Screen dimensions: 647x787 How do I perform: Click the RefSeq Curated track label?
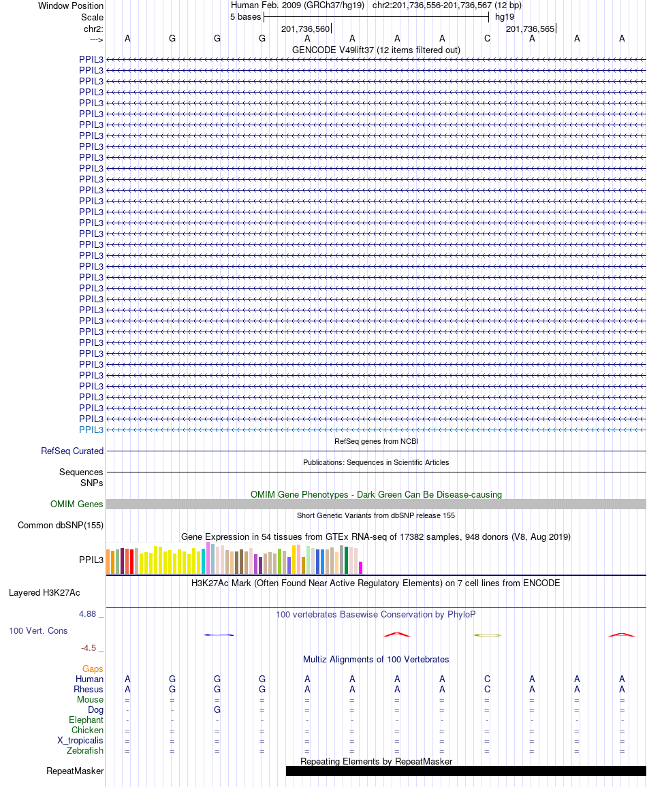72,451
